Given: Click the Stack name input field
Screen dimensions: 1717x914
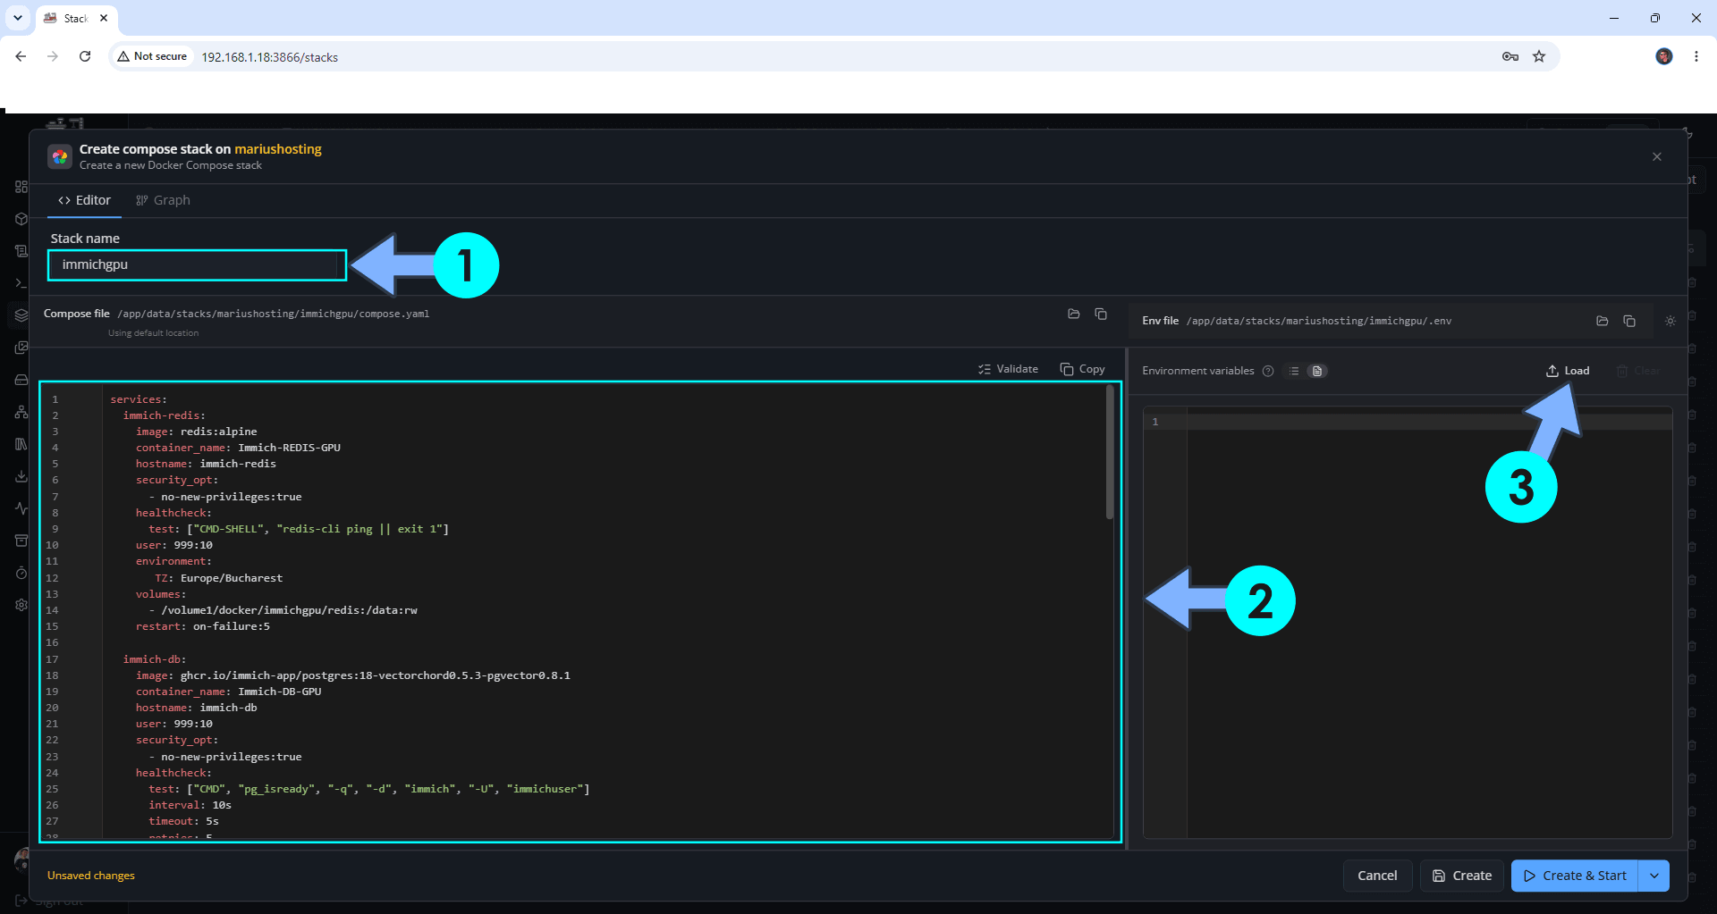Looking at the screenshot, I should click(197, 264).
